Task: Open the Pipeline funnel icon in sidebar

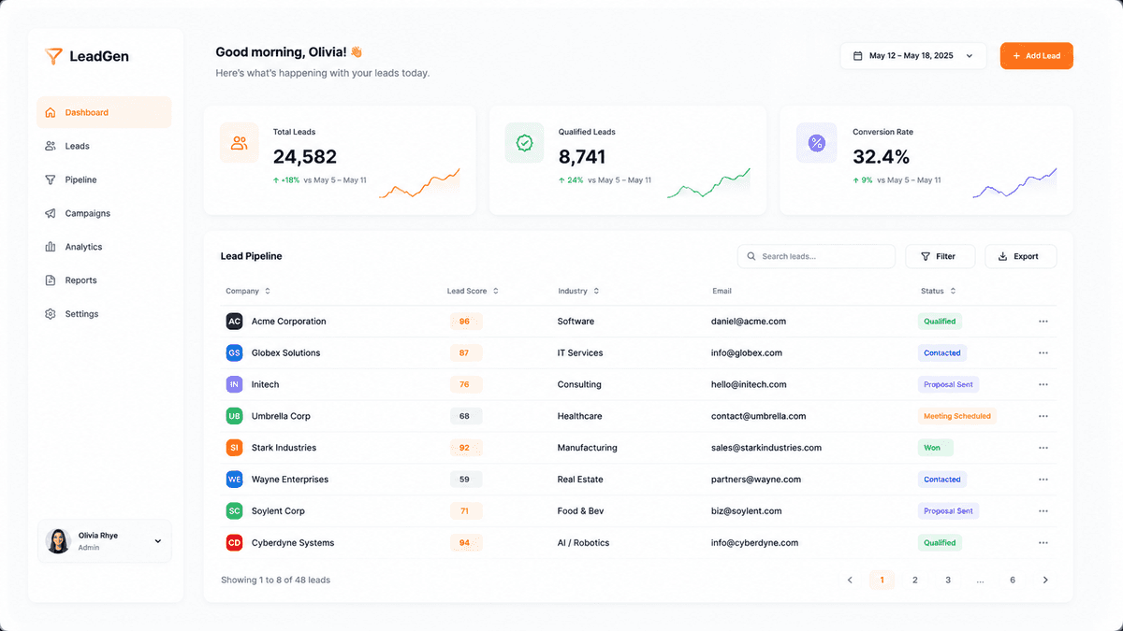Action: tap(51, 179)
